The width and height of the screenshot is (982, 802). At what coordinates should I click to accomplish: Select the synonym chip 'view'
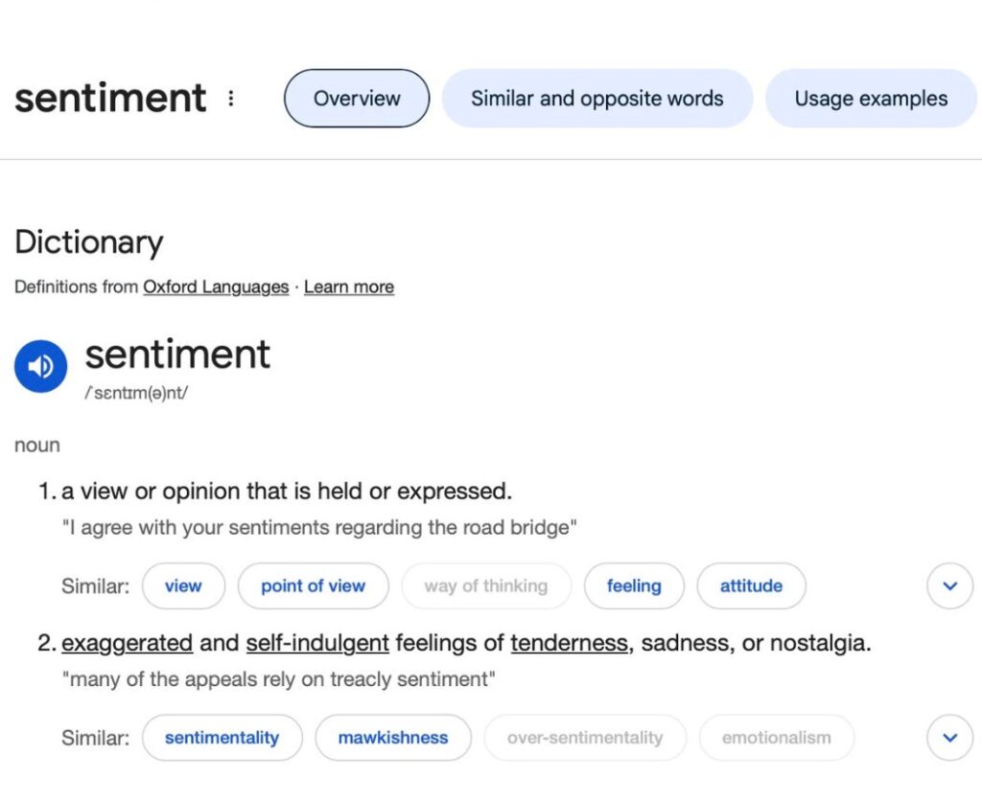pyautogui.click(x=183, y=585)
